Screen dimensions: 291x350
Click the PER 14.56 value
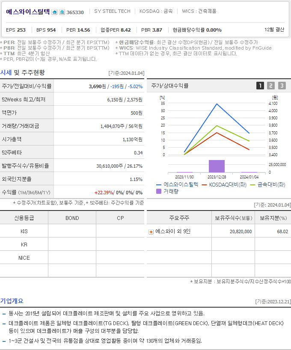tap(78, 30)
